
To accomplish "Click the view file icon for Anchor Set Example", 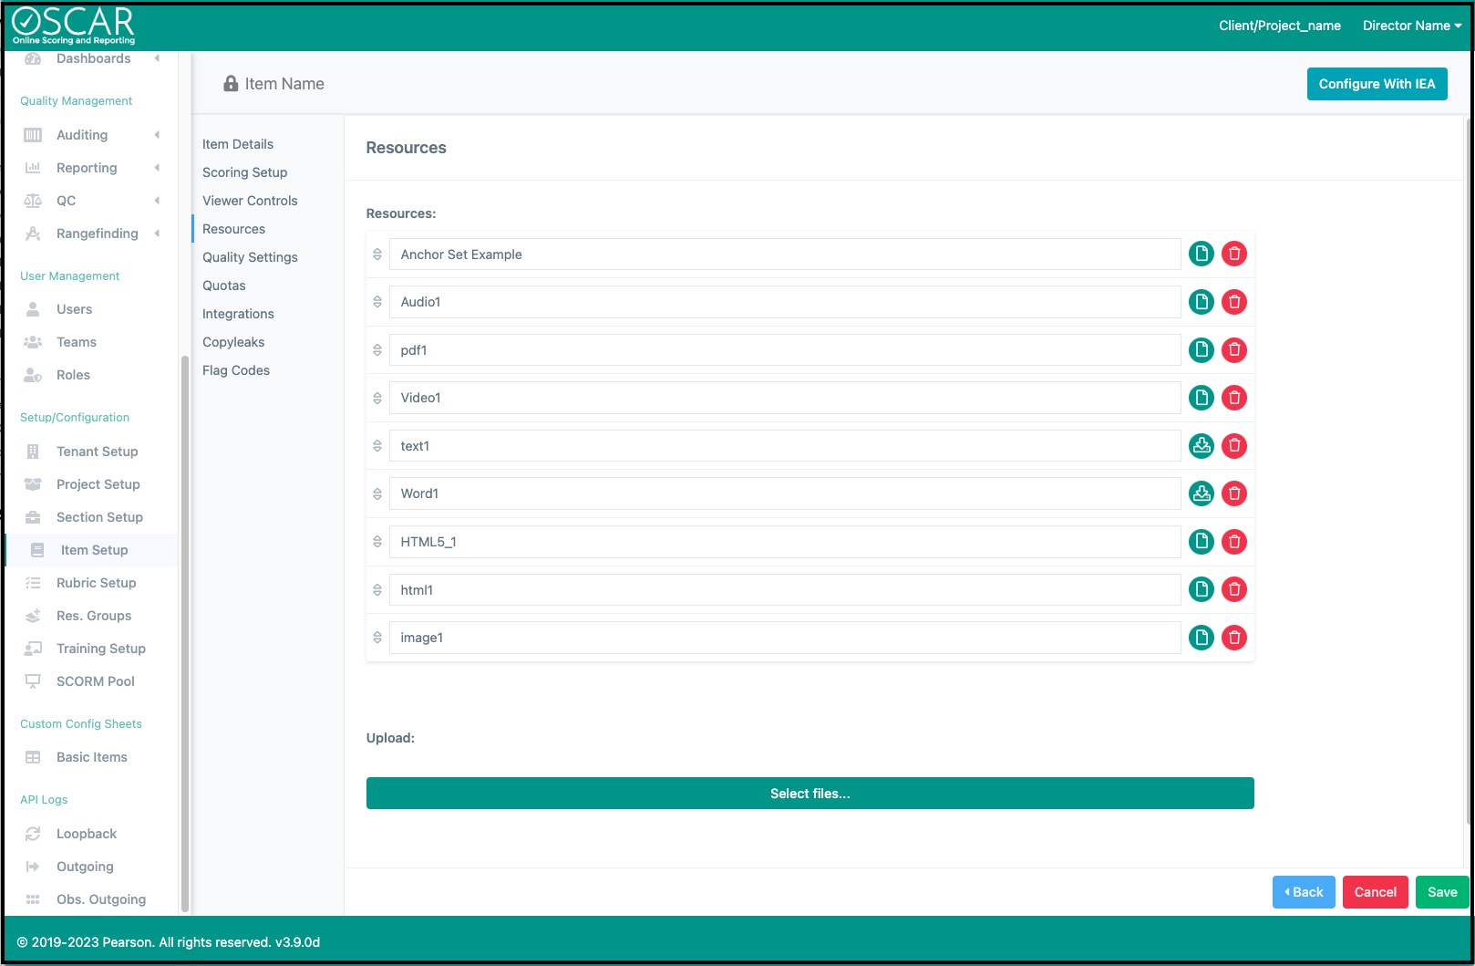I will click(1202, 254).
